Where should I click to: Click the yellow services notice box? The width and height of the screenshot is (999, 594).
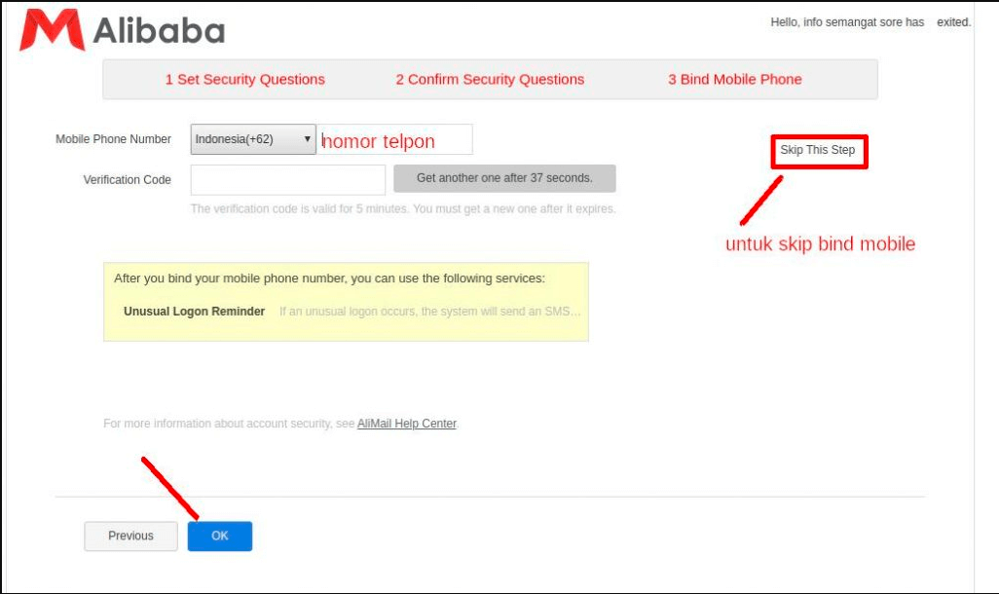tap(346, 302)
